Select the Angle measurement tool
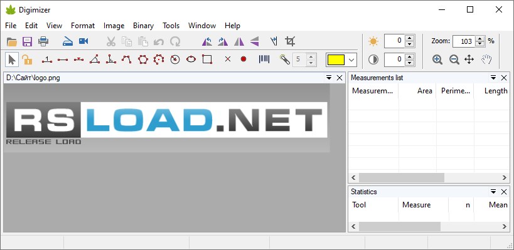Image resolution: width=514 pixels, height=250 pixels. click(x=95, y=60)
